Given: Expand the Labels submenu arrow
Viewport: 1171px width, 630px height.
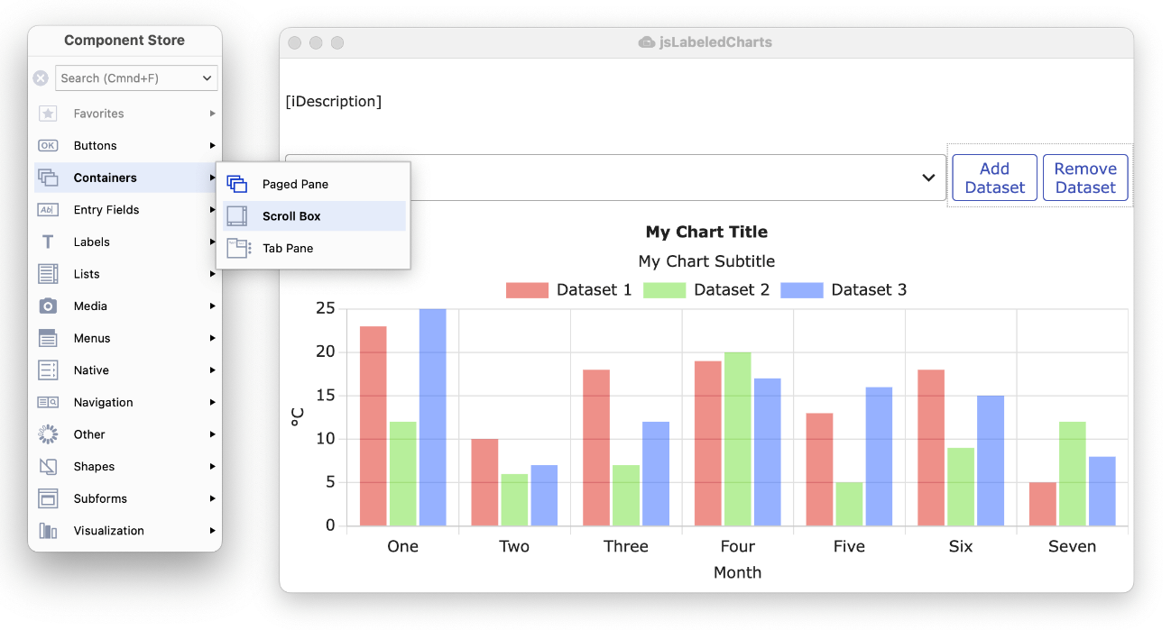Looking at the screenshot, I should pos(213,242).
